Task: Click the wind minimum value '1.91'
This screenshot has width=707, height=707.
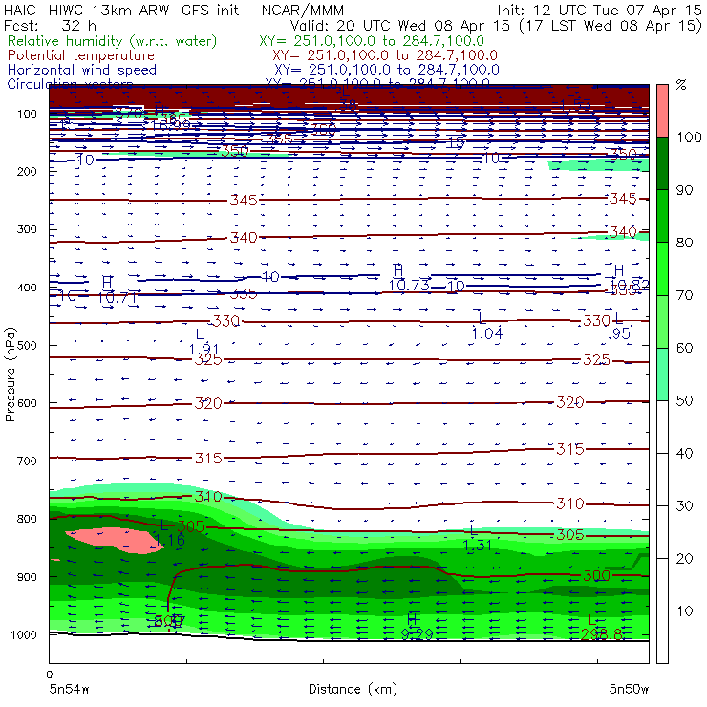Action: click(204, 349)
